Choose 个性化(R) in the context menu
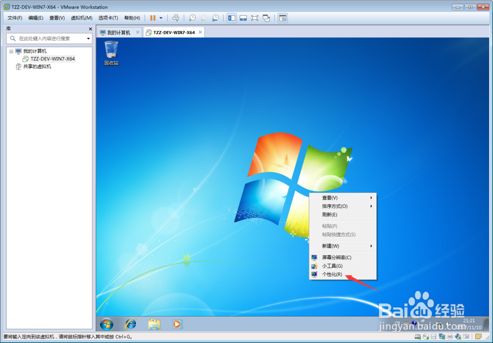Viewport: 493px width, 343px height. [x=343, y=274]
